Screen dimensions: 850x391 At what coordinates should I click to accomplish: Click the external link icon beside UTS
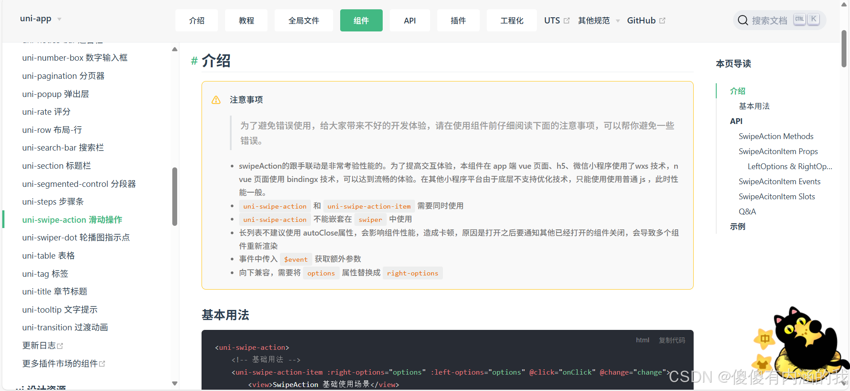point(567,20)
